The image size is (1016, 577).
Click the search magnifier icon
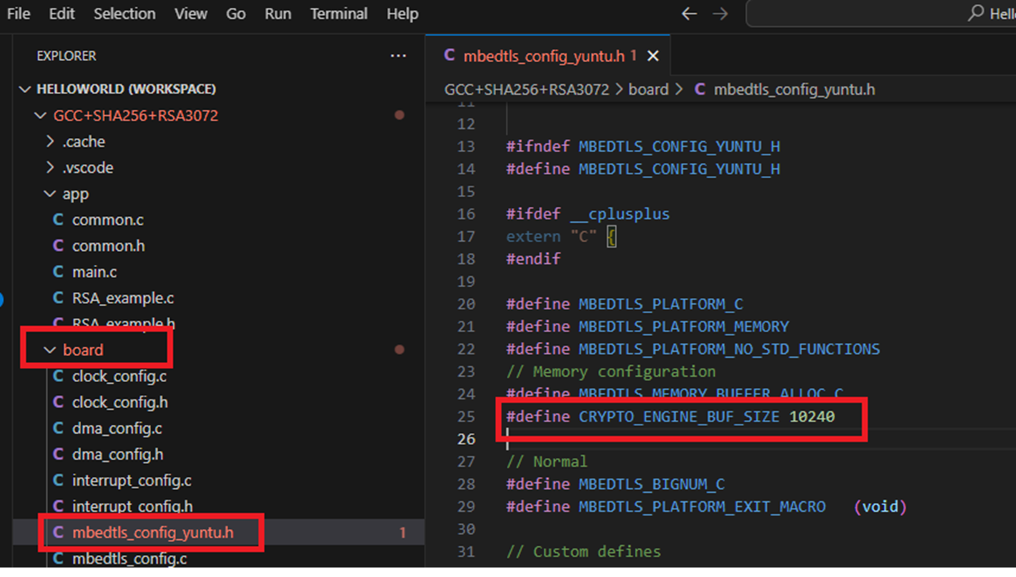click(x=976, y=13)
